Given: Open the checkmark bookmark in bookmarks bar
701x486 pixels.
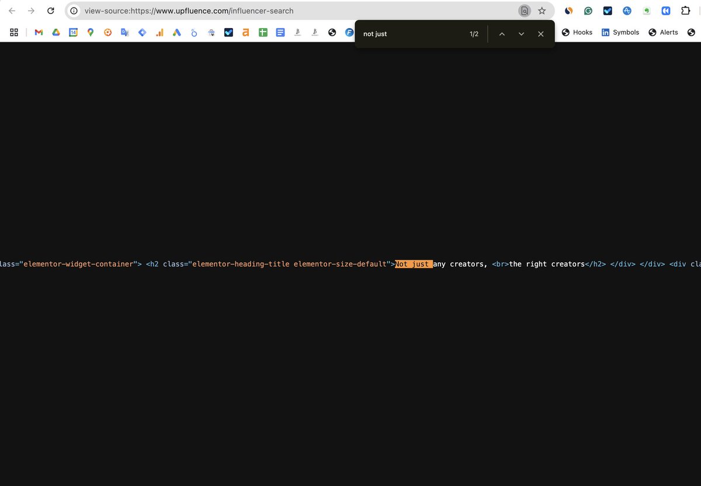Looking at the screenshot, I should pyautogui.click(x=228, y=32).
